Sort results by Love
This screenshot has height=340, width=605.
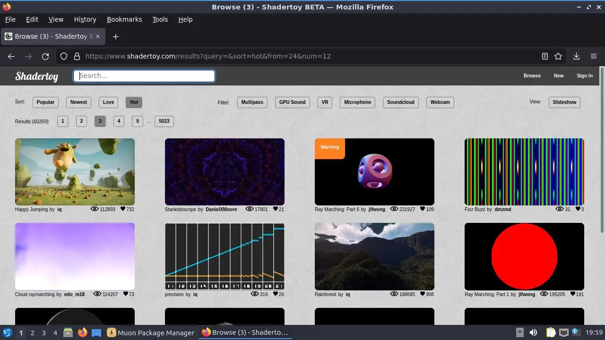(x=108, y=102)
